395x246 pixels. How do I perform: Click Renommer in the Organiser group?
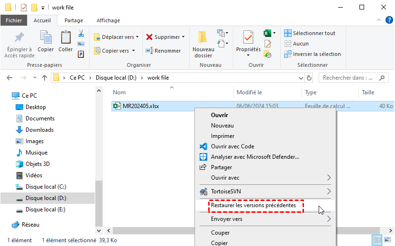click(163, 51)
